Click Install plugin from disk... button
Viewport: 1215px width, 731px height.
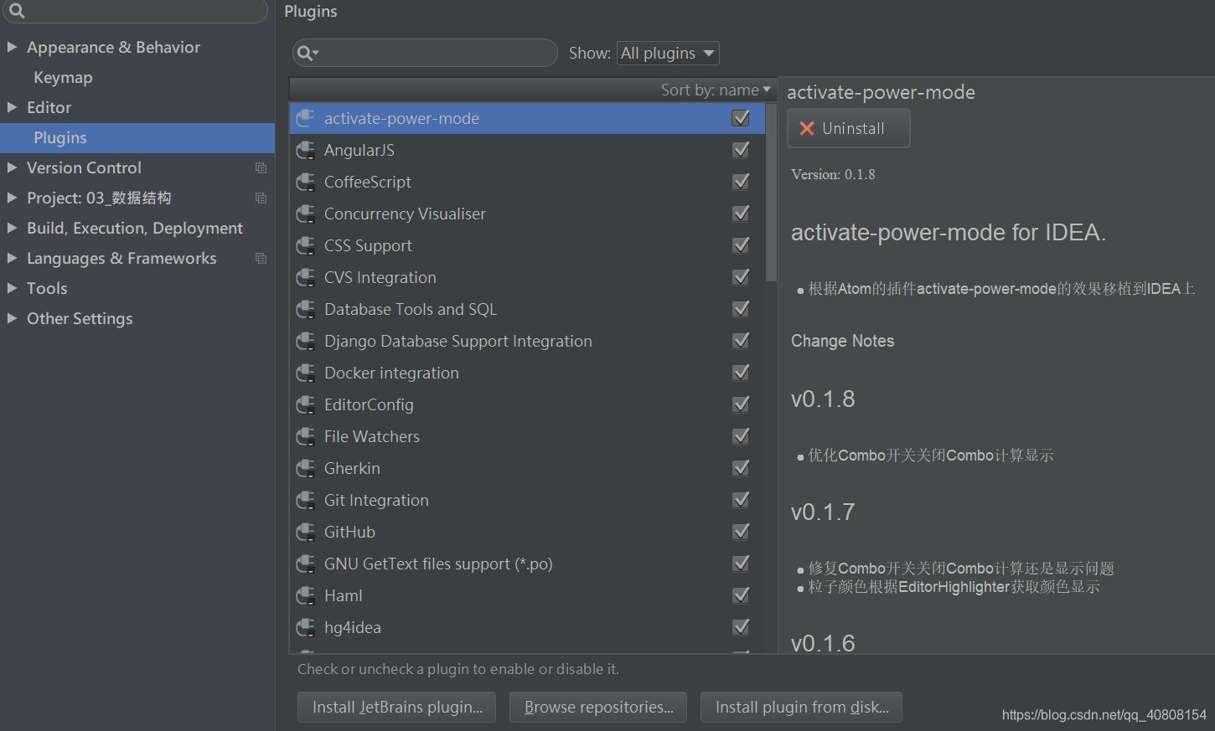[801, 707]
